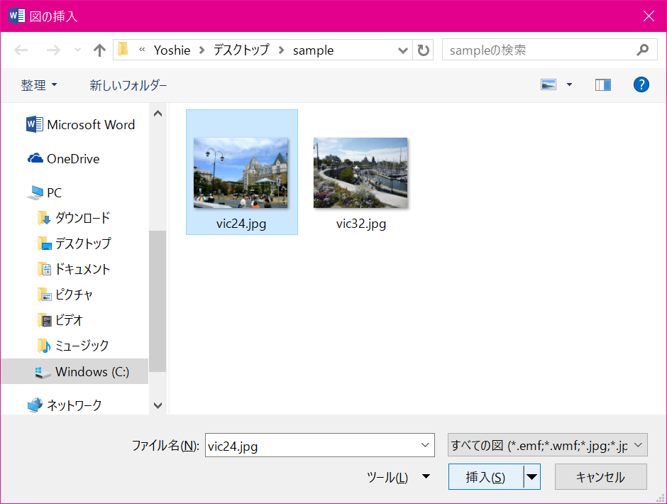667x504 pixels.
Task: Click the folder icon in address bar
Action: point(123,50)
